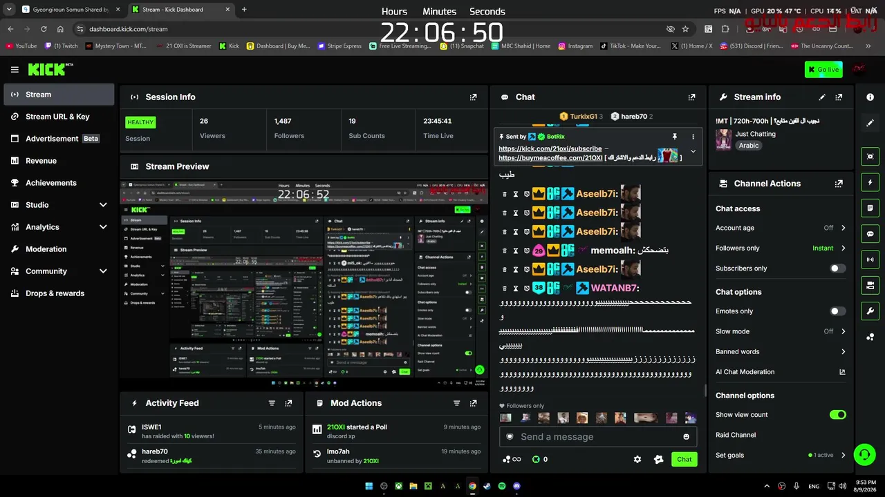Pop out the Chat panel

pos(691,97)
